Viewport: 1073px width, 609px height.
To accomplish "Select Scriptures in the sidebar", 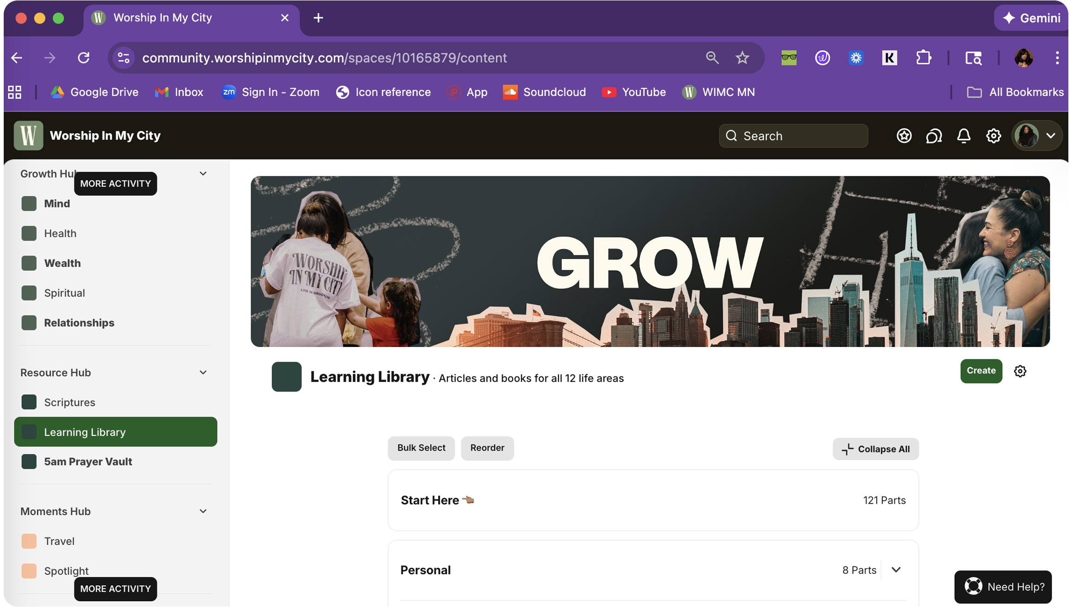I will tap(70, 402).
